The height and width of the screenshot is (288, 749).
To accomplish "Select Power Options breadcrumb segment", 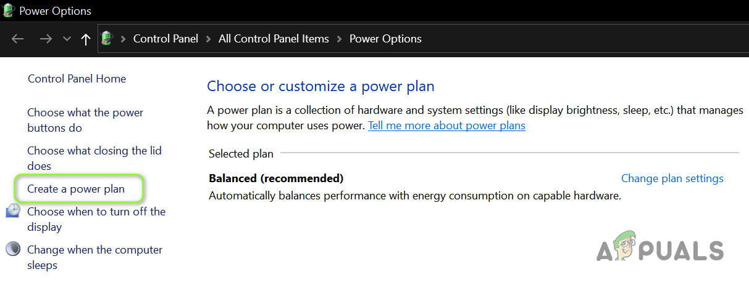I will (x=385, y=39).
